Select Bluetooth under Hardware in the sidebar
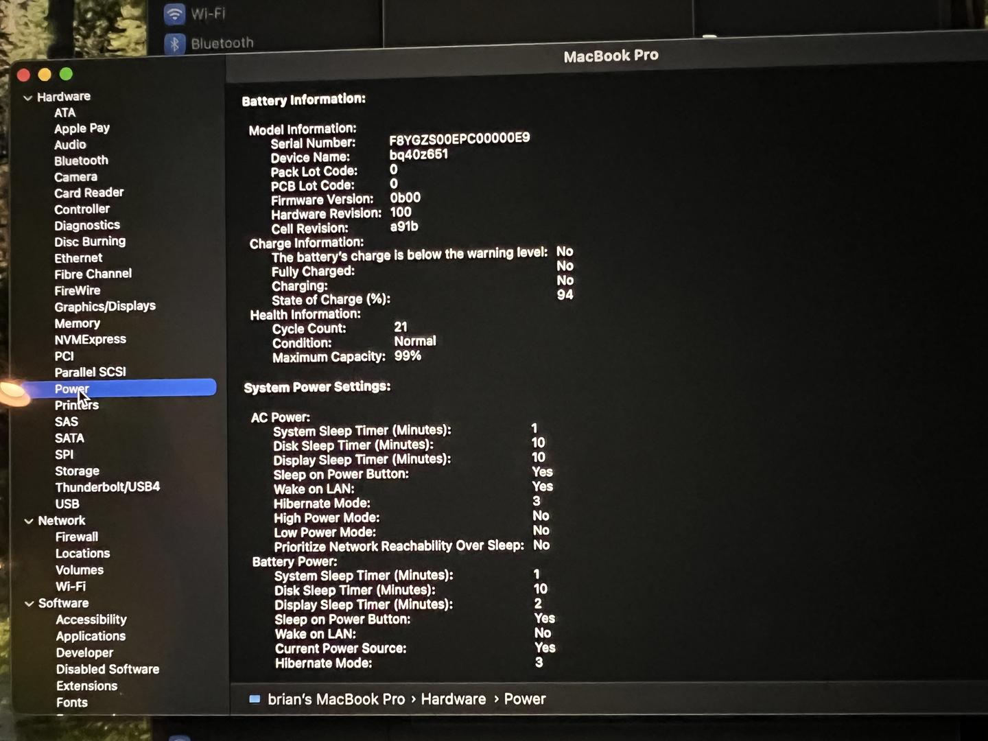This screenshot has width=988, height=741. (81, 161)
